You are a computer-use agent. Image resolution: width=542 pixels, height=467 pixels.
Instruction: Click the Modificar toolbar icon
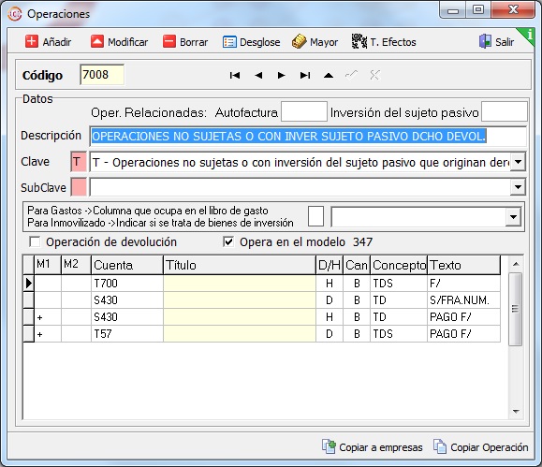point(97,42)
